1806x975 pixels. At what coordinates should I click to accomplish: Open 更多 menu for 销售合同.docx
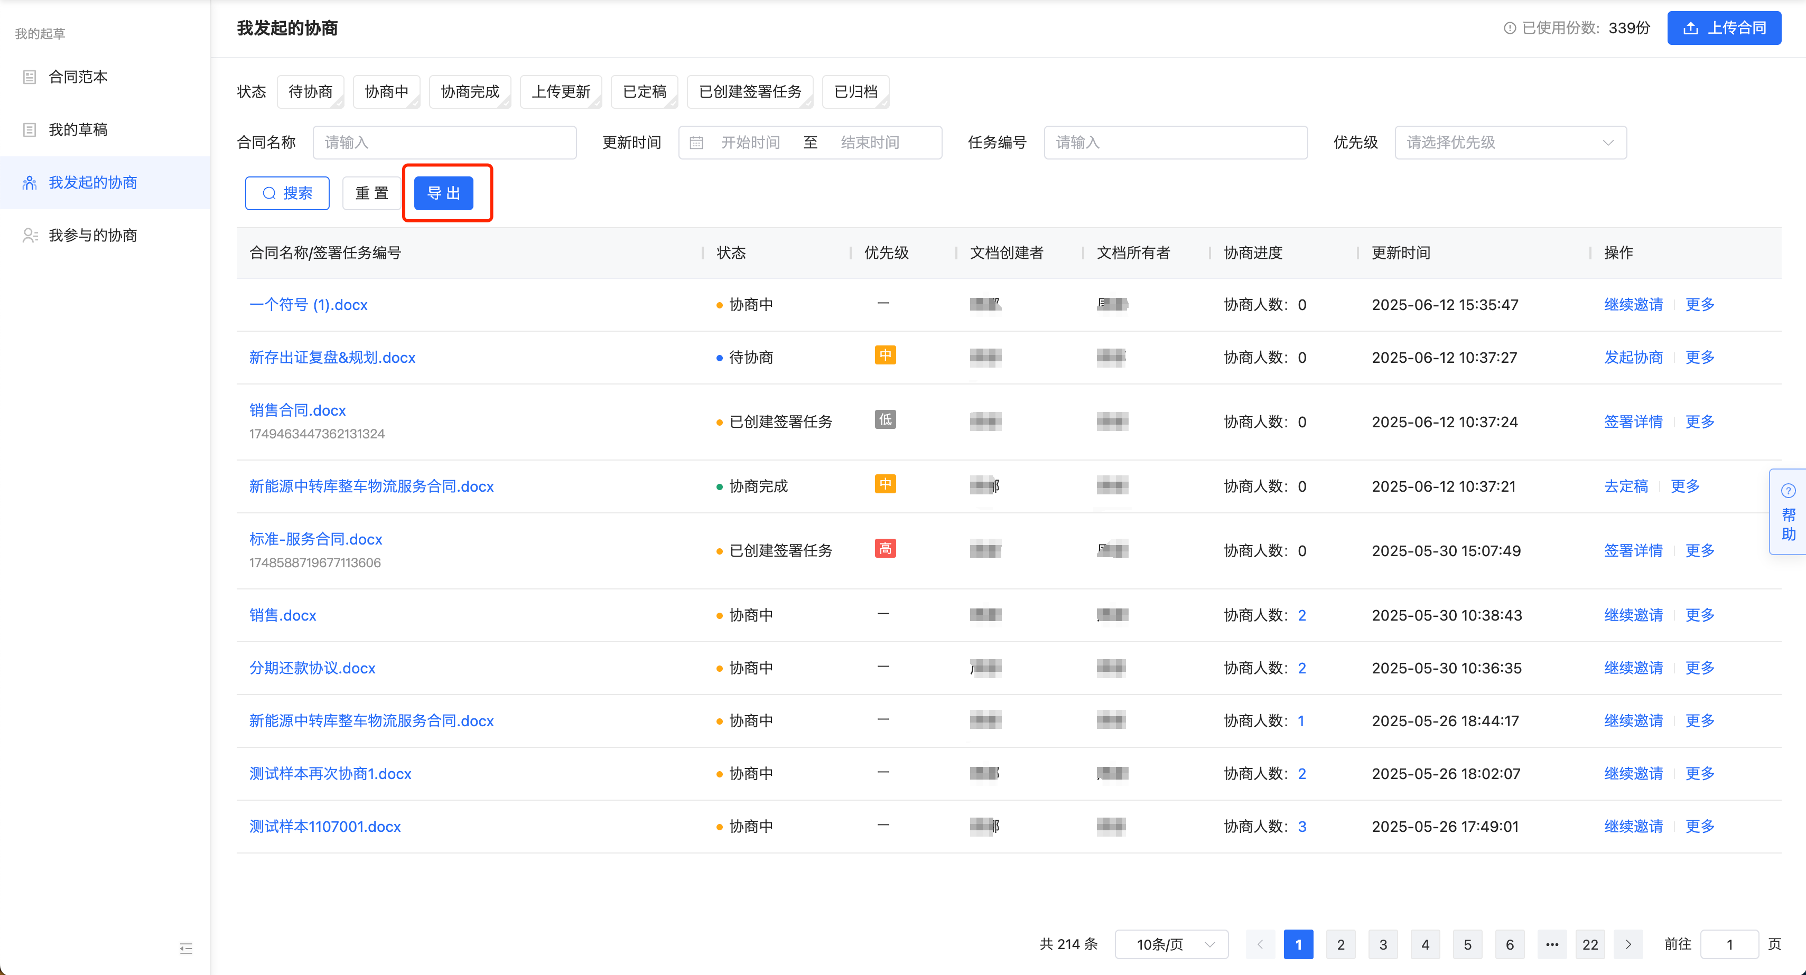coord(1699,422)
